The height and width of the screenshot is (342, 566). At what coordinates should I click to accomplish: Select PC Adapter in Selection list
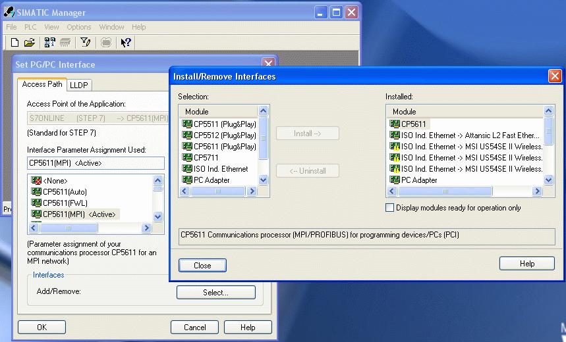(x=206, y=180)
